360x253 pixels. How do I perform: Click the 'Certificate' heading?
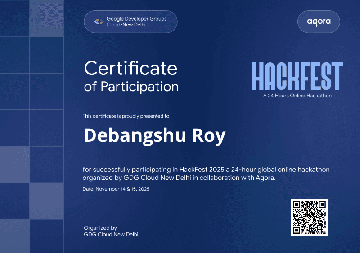(130, 68)
